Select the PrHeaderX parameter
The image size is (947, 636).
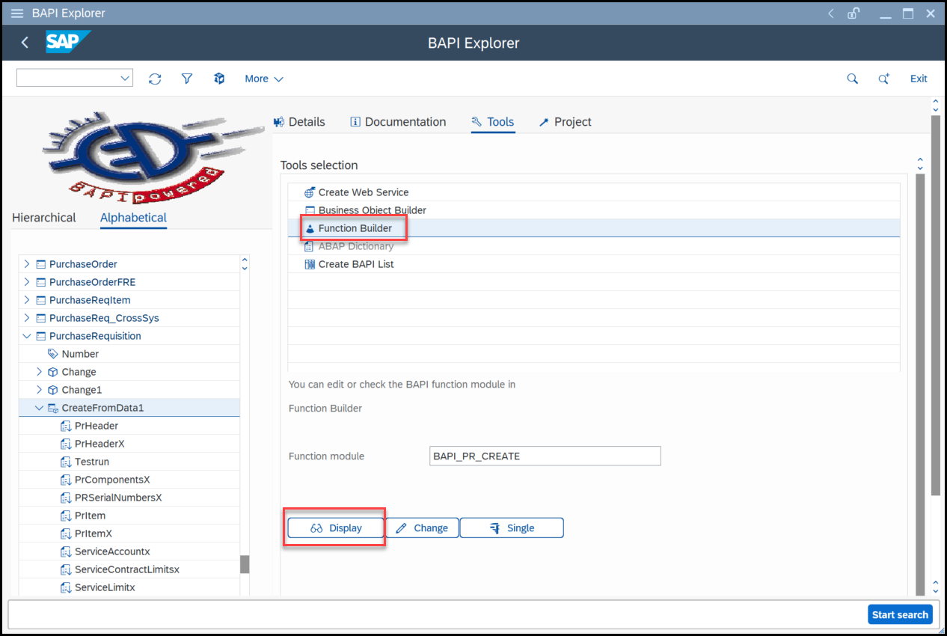tap(100, 444)
